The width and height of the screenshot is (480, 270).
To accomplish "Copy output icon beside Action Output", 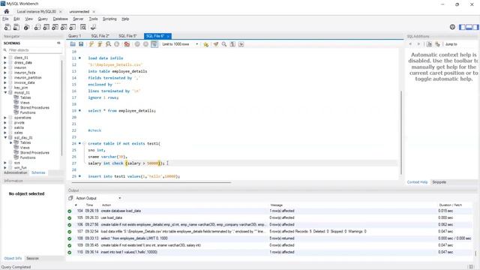I will [x=70, y=198].
